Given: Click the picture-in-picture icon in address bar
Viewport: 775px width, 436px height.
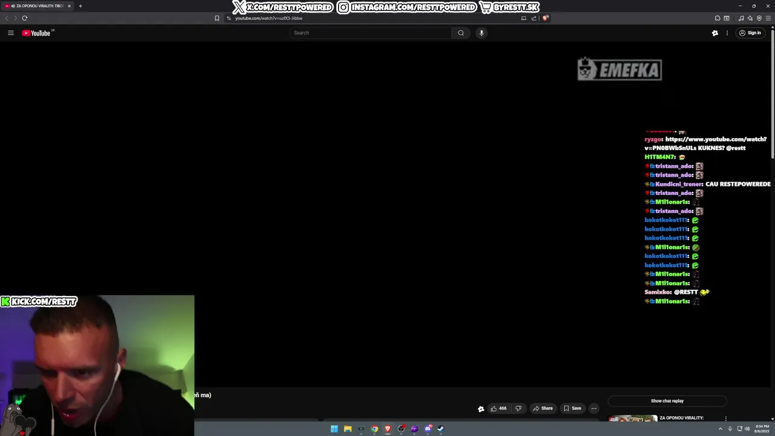Looking at the screenshot, I should 524,18.
